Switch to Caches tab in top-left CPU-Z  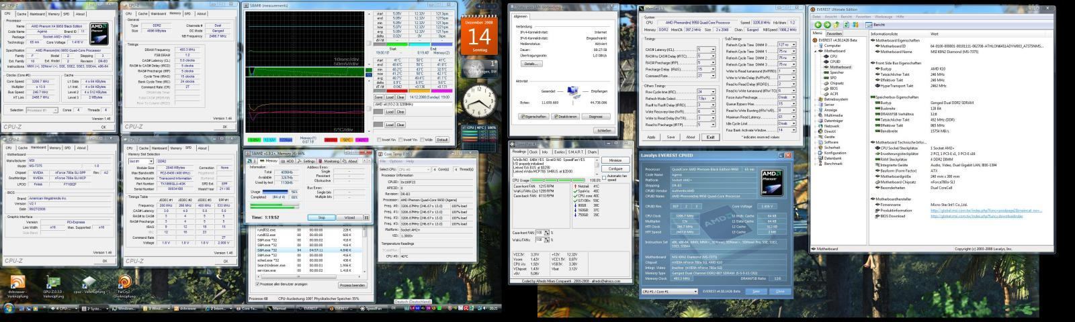(21, 13)
